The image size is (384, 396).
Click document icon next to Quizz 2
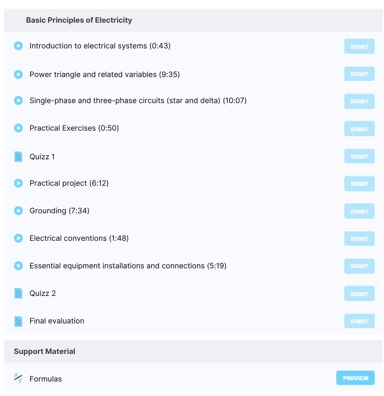(x=18, y=293)
